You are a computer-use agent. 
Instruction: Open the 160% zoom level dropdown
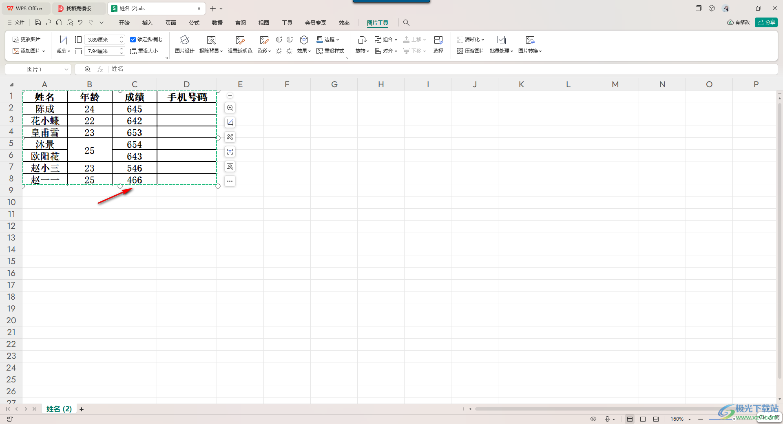point(681,419)
